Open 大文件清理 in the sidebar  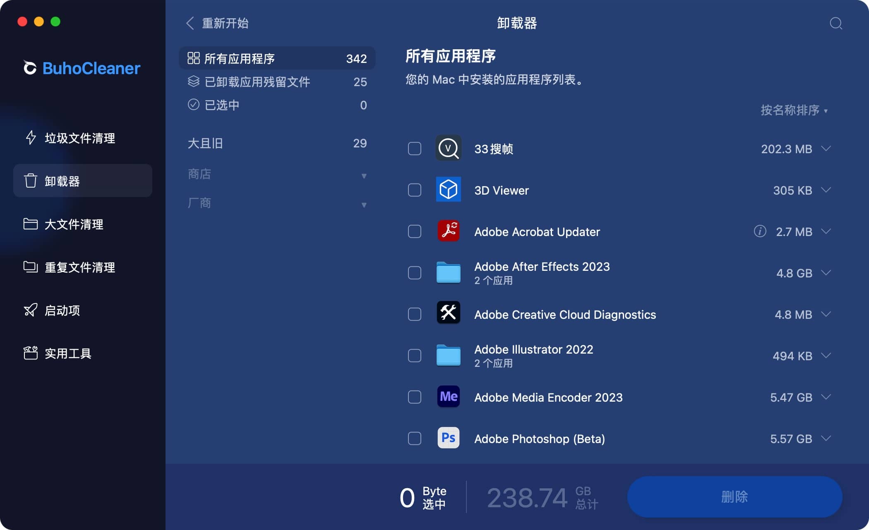click(x=83, y=224)
